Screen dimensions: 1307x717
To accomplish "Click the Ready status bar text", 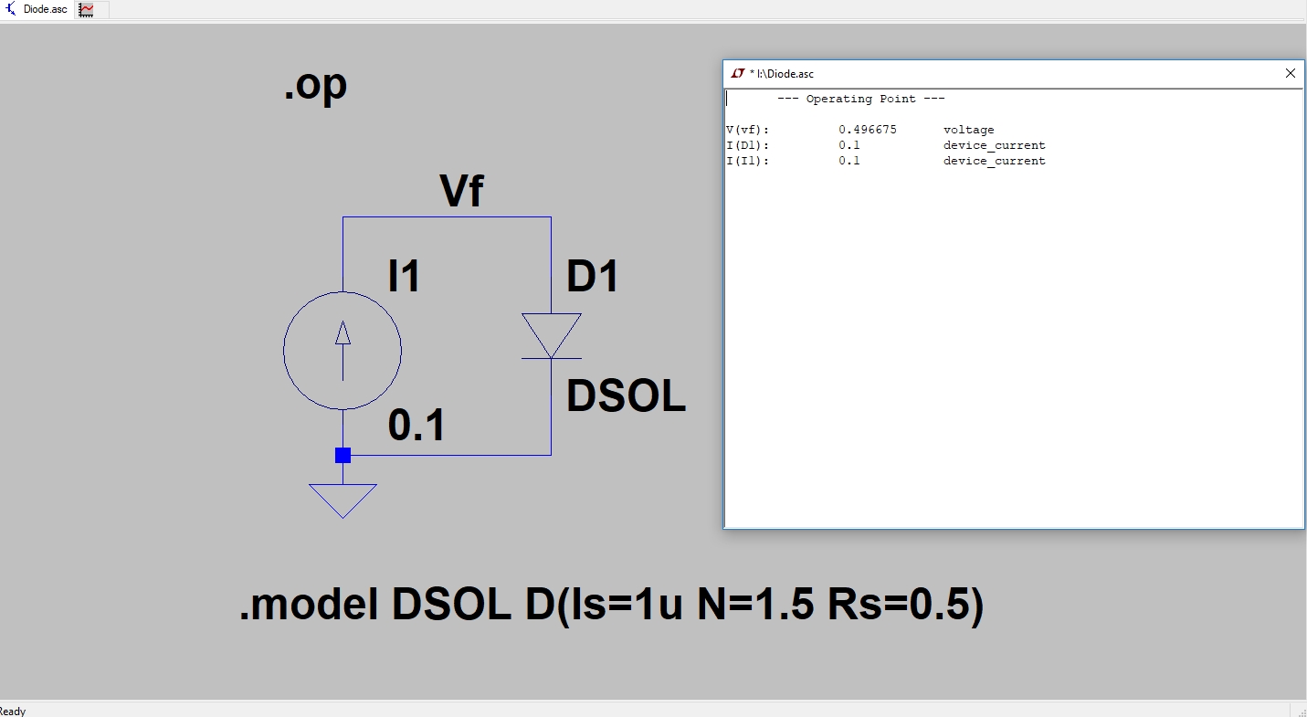I will pos(13,711).
